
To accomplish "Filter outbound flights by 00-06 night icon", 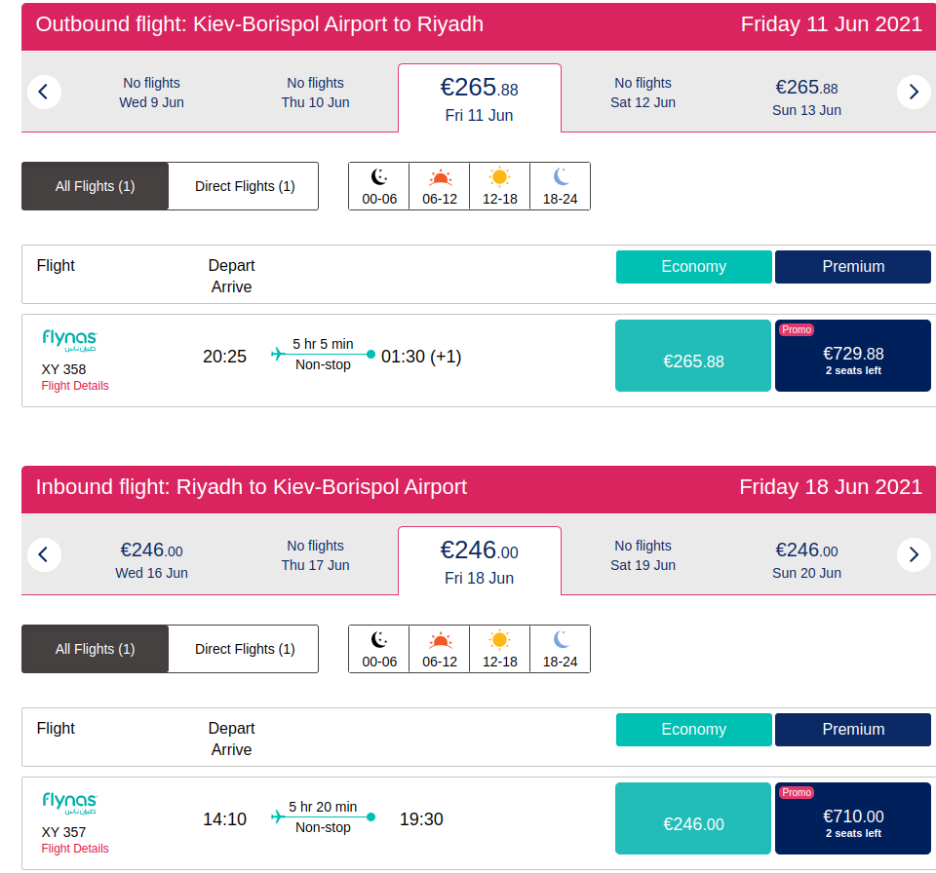I will point(379,186).
